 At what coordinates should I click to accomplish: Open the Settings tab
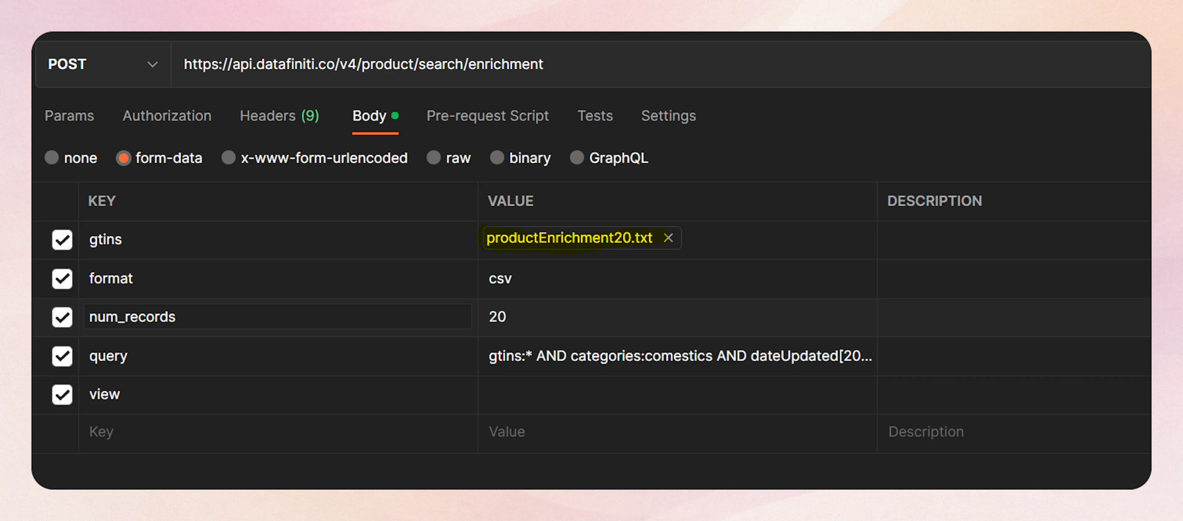[x=668, y=116]
